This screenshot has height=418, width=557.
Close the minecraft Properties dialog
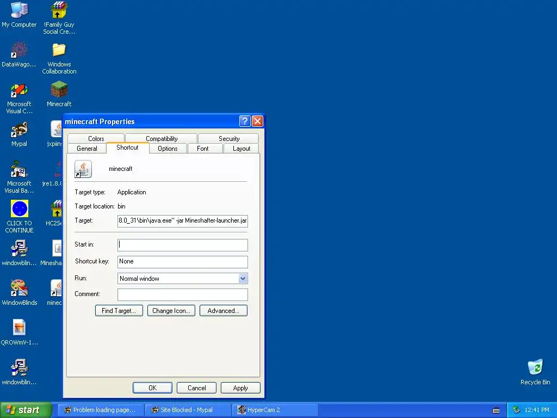point(257,121)
